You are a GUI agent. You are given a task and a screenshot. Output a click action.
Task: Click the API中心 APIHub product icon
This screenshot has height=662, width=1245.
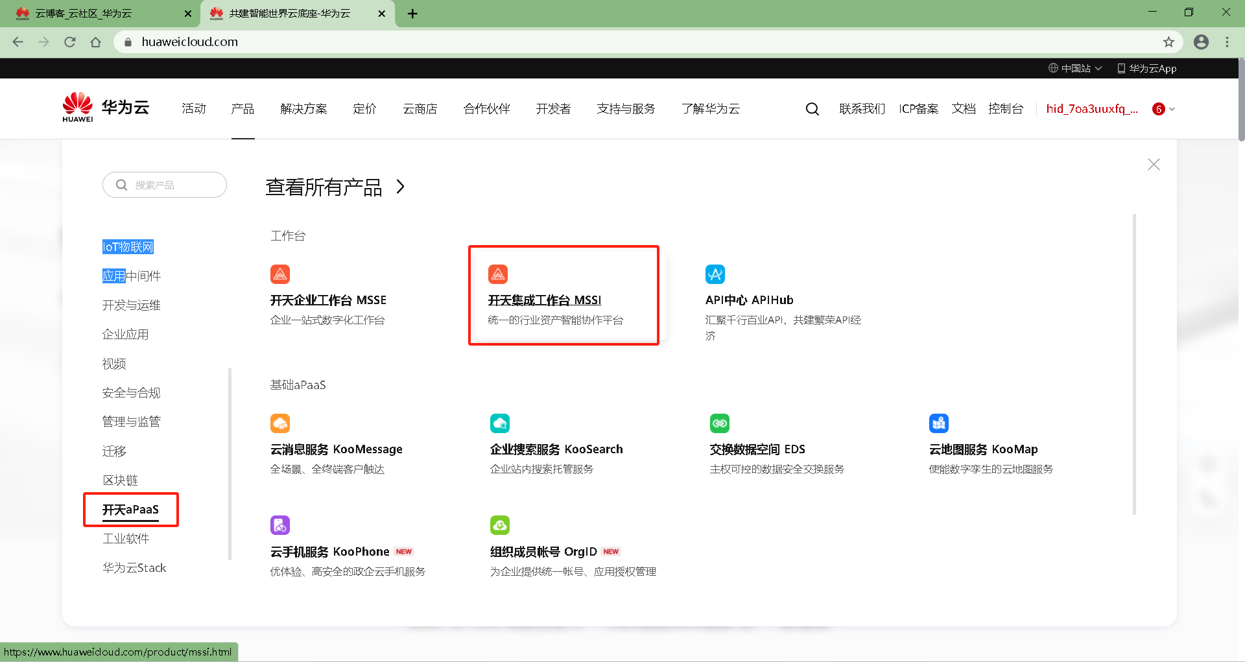(x=715, y=274)
